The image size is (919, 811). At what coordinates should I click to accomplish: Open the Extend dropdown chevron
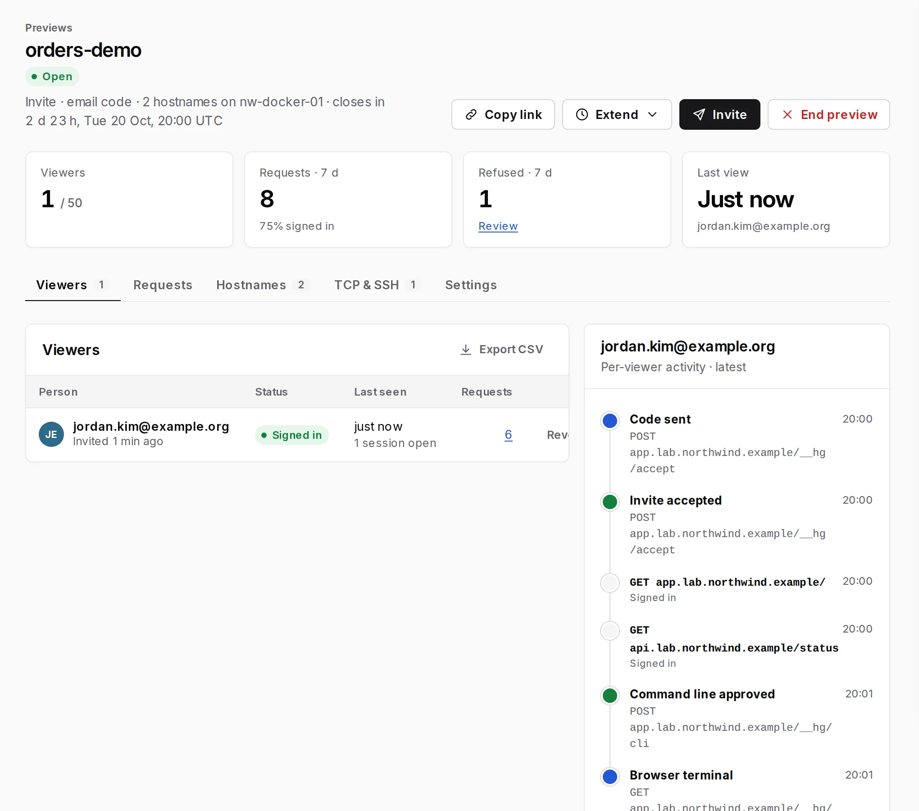point(652,114)
